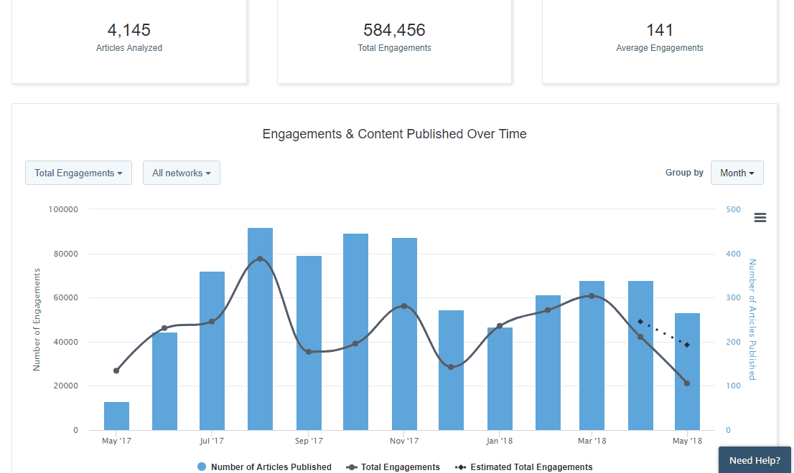Click the Apr '18 estimated engagements diamond marker
794x473 pixels.
tap(640, 321)
